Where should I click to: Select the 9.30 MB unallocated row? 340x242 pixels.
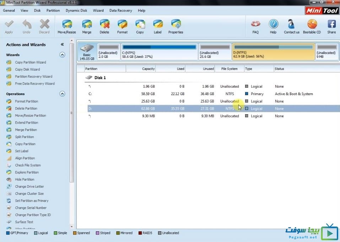[214, 116]
